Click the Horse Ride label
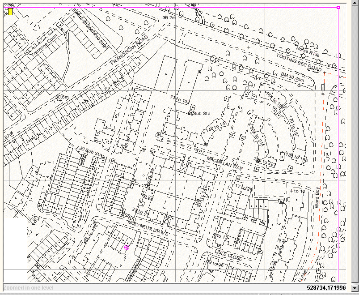Screen dimensions: 359x295 308,51
